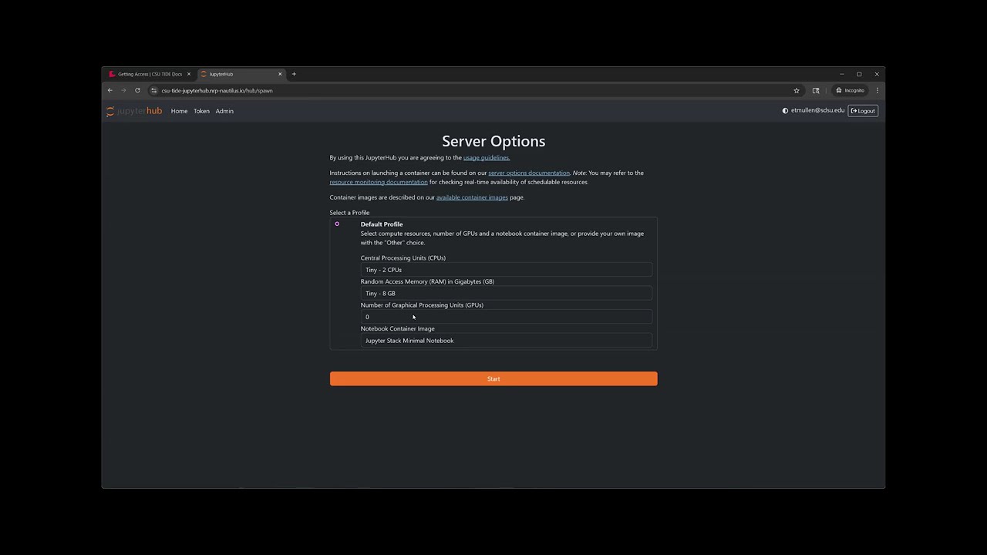This screenshot has height=555, width=987.
Task: Click the etmullen@sdsu.edu username text
Action: [817, 110]
